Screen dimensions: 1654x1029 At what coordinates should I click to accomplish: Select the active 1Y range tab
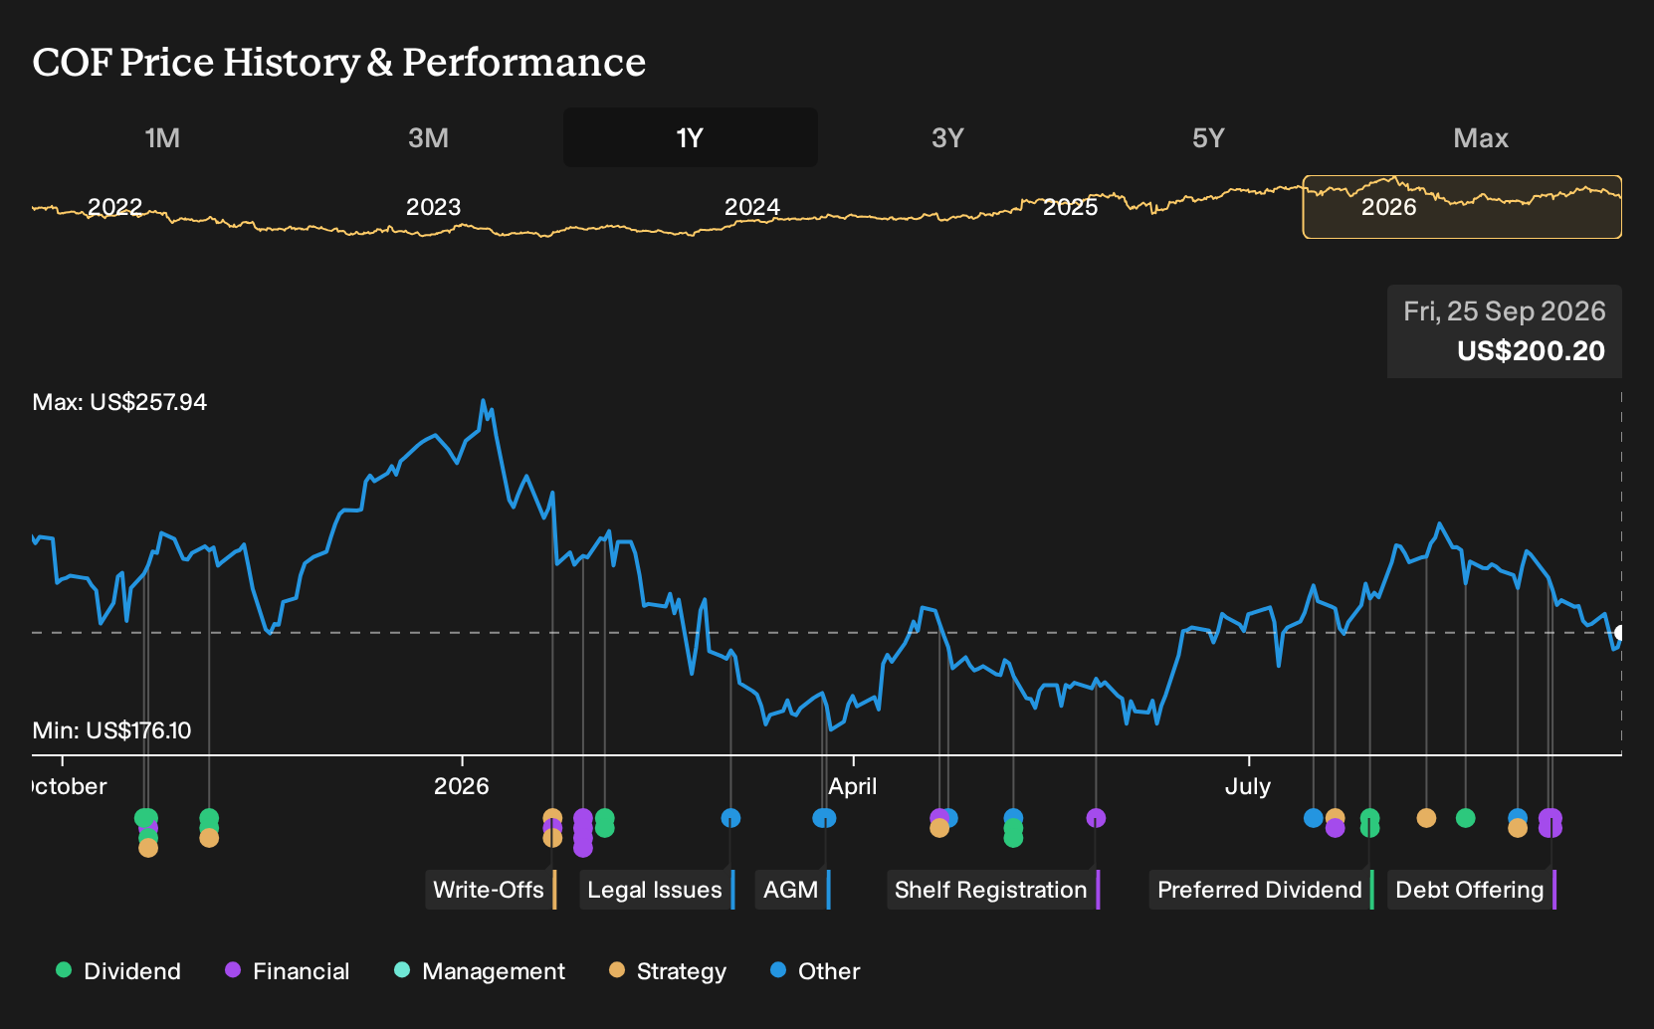pos(690,138)
